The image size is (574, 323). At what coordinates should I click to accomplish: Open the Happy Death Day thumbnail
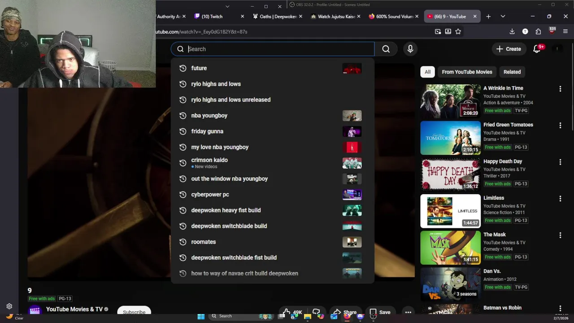click(450, 175)
